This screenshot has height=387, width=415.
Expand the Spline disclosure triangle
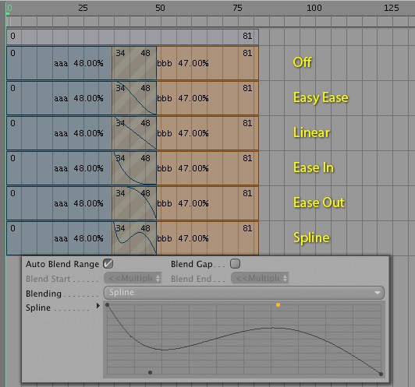(x=98, y=306)
